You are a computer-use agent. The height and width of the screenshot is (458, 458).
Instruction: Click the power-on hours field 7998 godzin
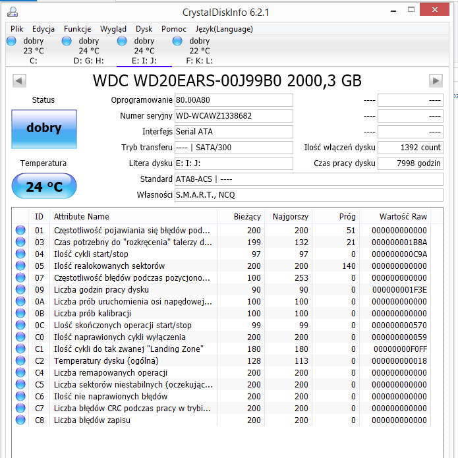(x=411, y=163)
